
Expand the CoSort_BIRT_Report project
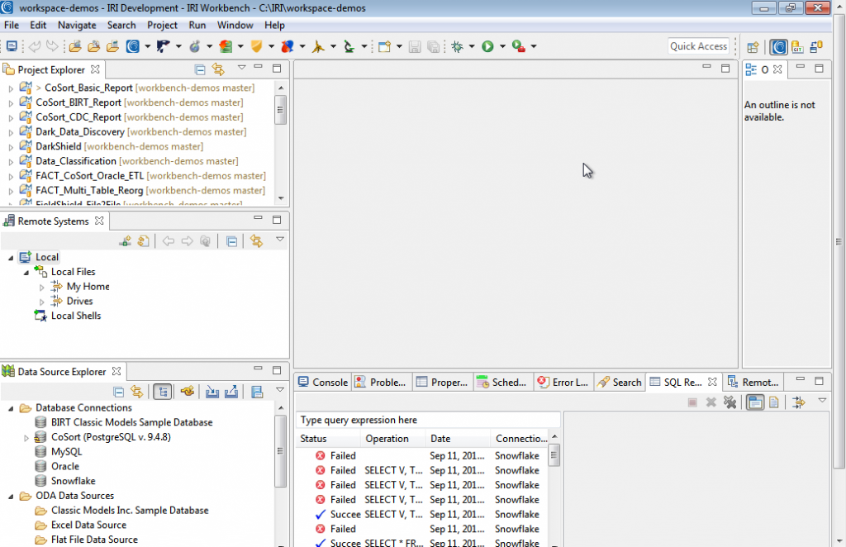coord(11,103)
